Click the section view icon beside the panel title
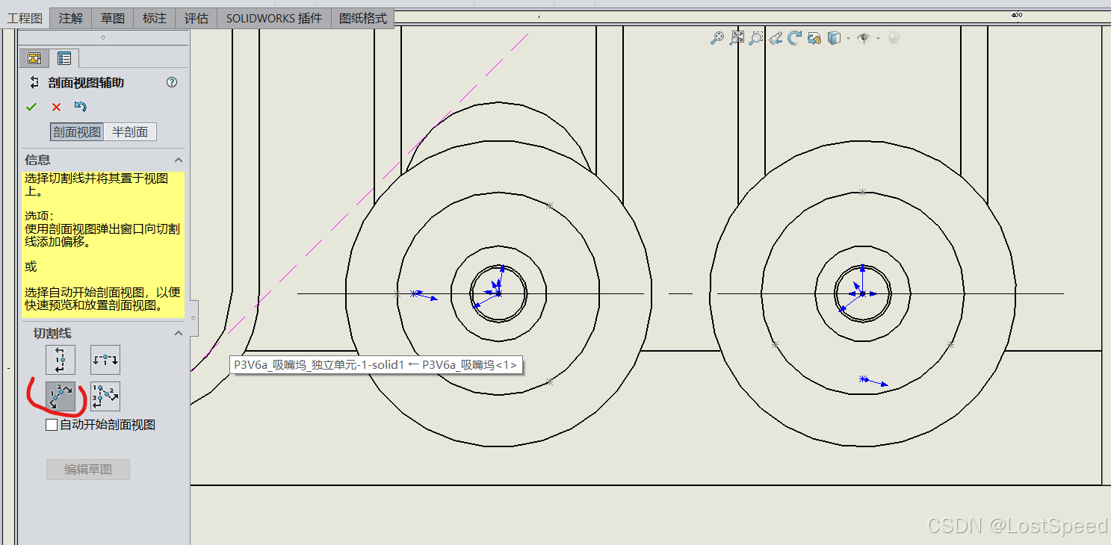The width and height of the screenshot is (1111, 545). pos(34,82)
